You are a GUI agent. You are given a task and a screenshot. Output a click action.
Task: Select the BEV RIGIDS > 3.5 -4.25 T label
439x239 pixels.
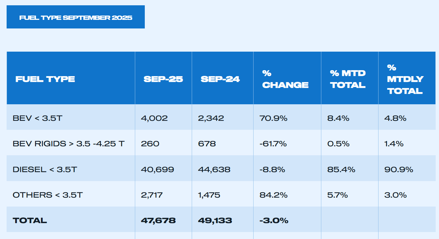[x=68, y=144]
